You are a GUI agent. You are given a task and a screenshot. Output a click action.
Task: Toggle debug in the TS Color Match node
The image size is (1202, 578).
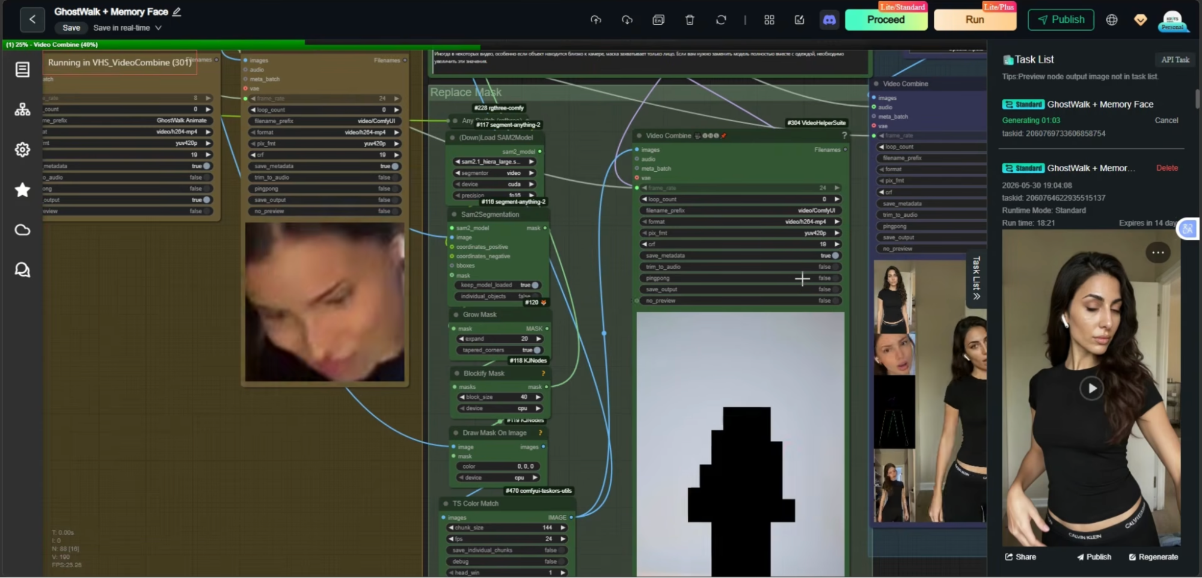562,562
